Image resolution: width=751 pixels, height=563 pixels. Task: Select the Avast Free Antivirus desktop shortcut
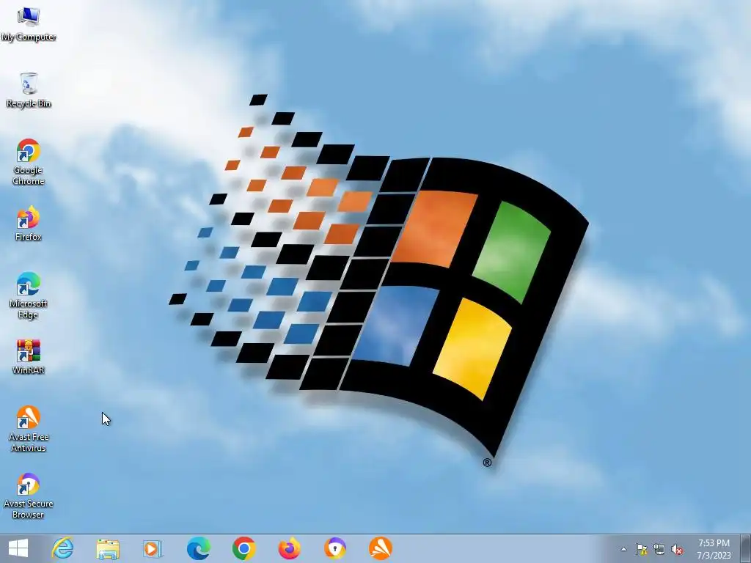(29, 428)
